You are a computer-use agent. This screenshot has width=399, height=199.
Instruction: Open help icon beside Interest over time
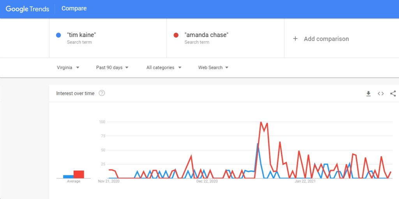coord(102,93)
